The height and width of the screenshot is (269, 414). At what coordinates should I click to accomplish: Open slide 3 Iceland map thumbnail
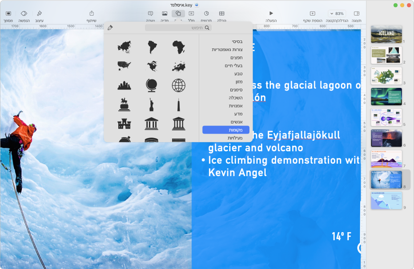pos(386,76)
